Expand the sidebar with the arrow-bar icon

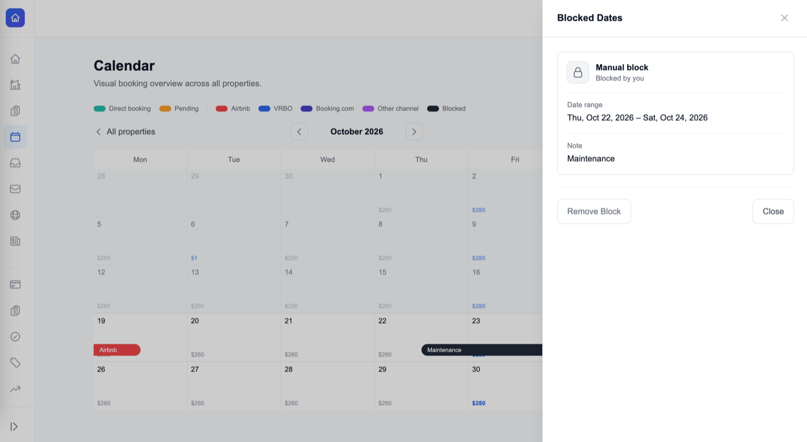coord(14,426)
